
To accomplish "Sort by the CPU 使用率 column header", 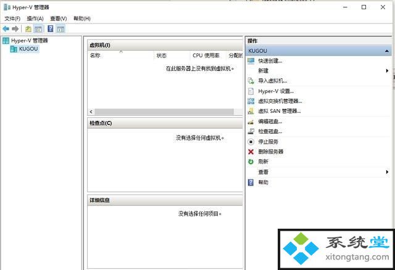I will tap(208, 55).
